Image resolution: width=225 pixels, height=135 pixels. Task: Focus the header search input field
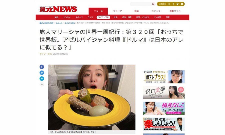(141, 4)
